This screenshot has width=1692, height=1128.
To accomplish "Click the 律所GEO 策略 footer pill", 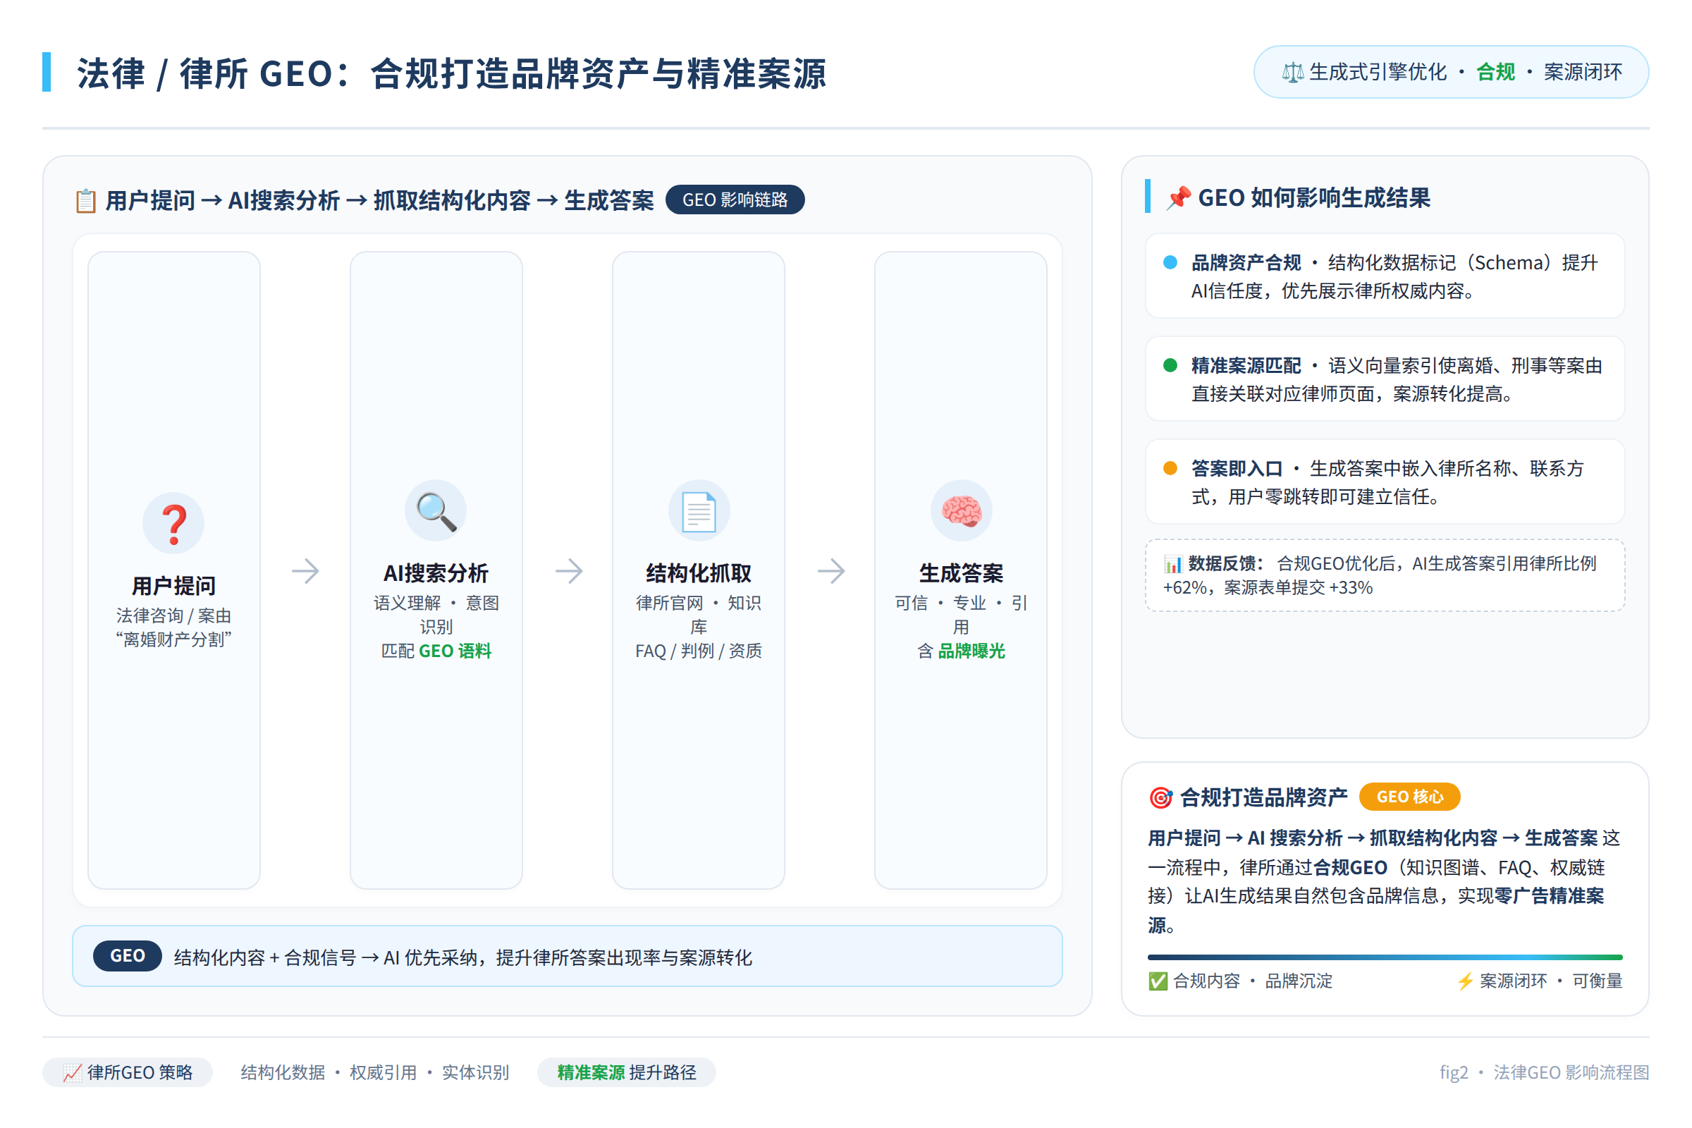I will [x=128, y=1072].
